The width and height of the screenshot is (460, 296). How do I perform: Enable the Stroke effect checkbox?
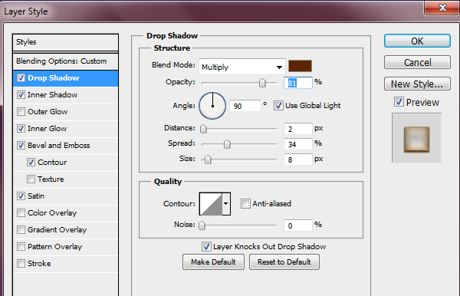(21, 264)
